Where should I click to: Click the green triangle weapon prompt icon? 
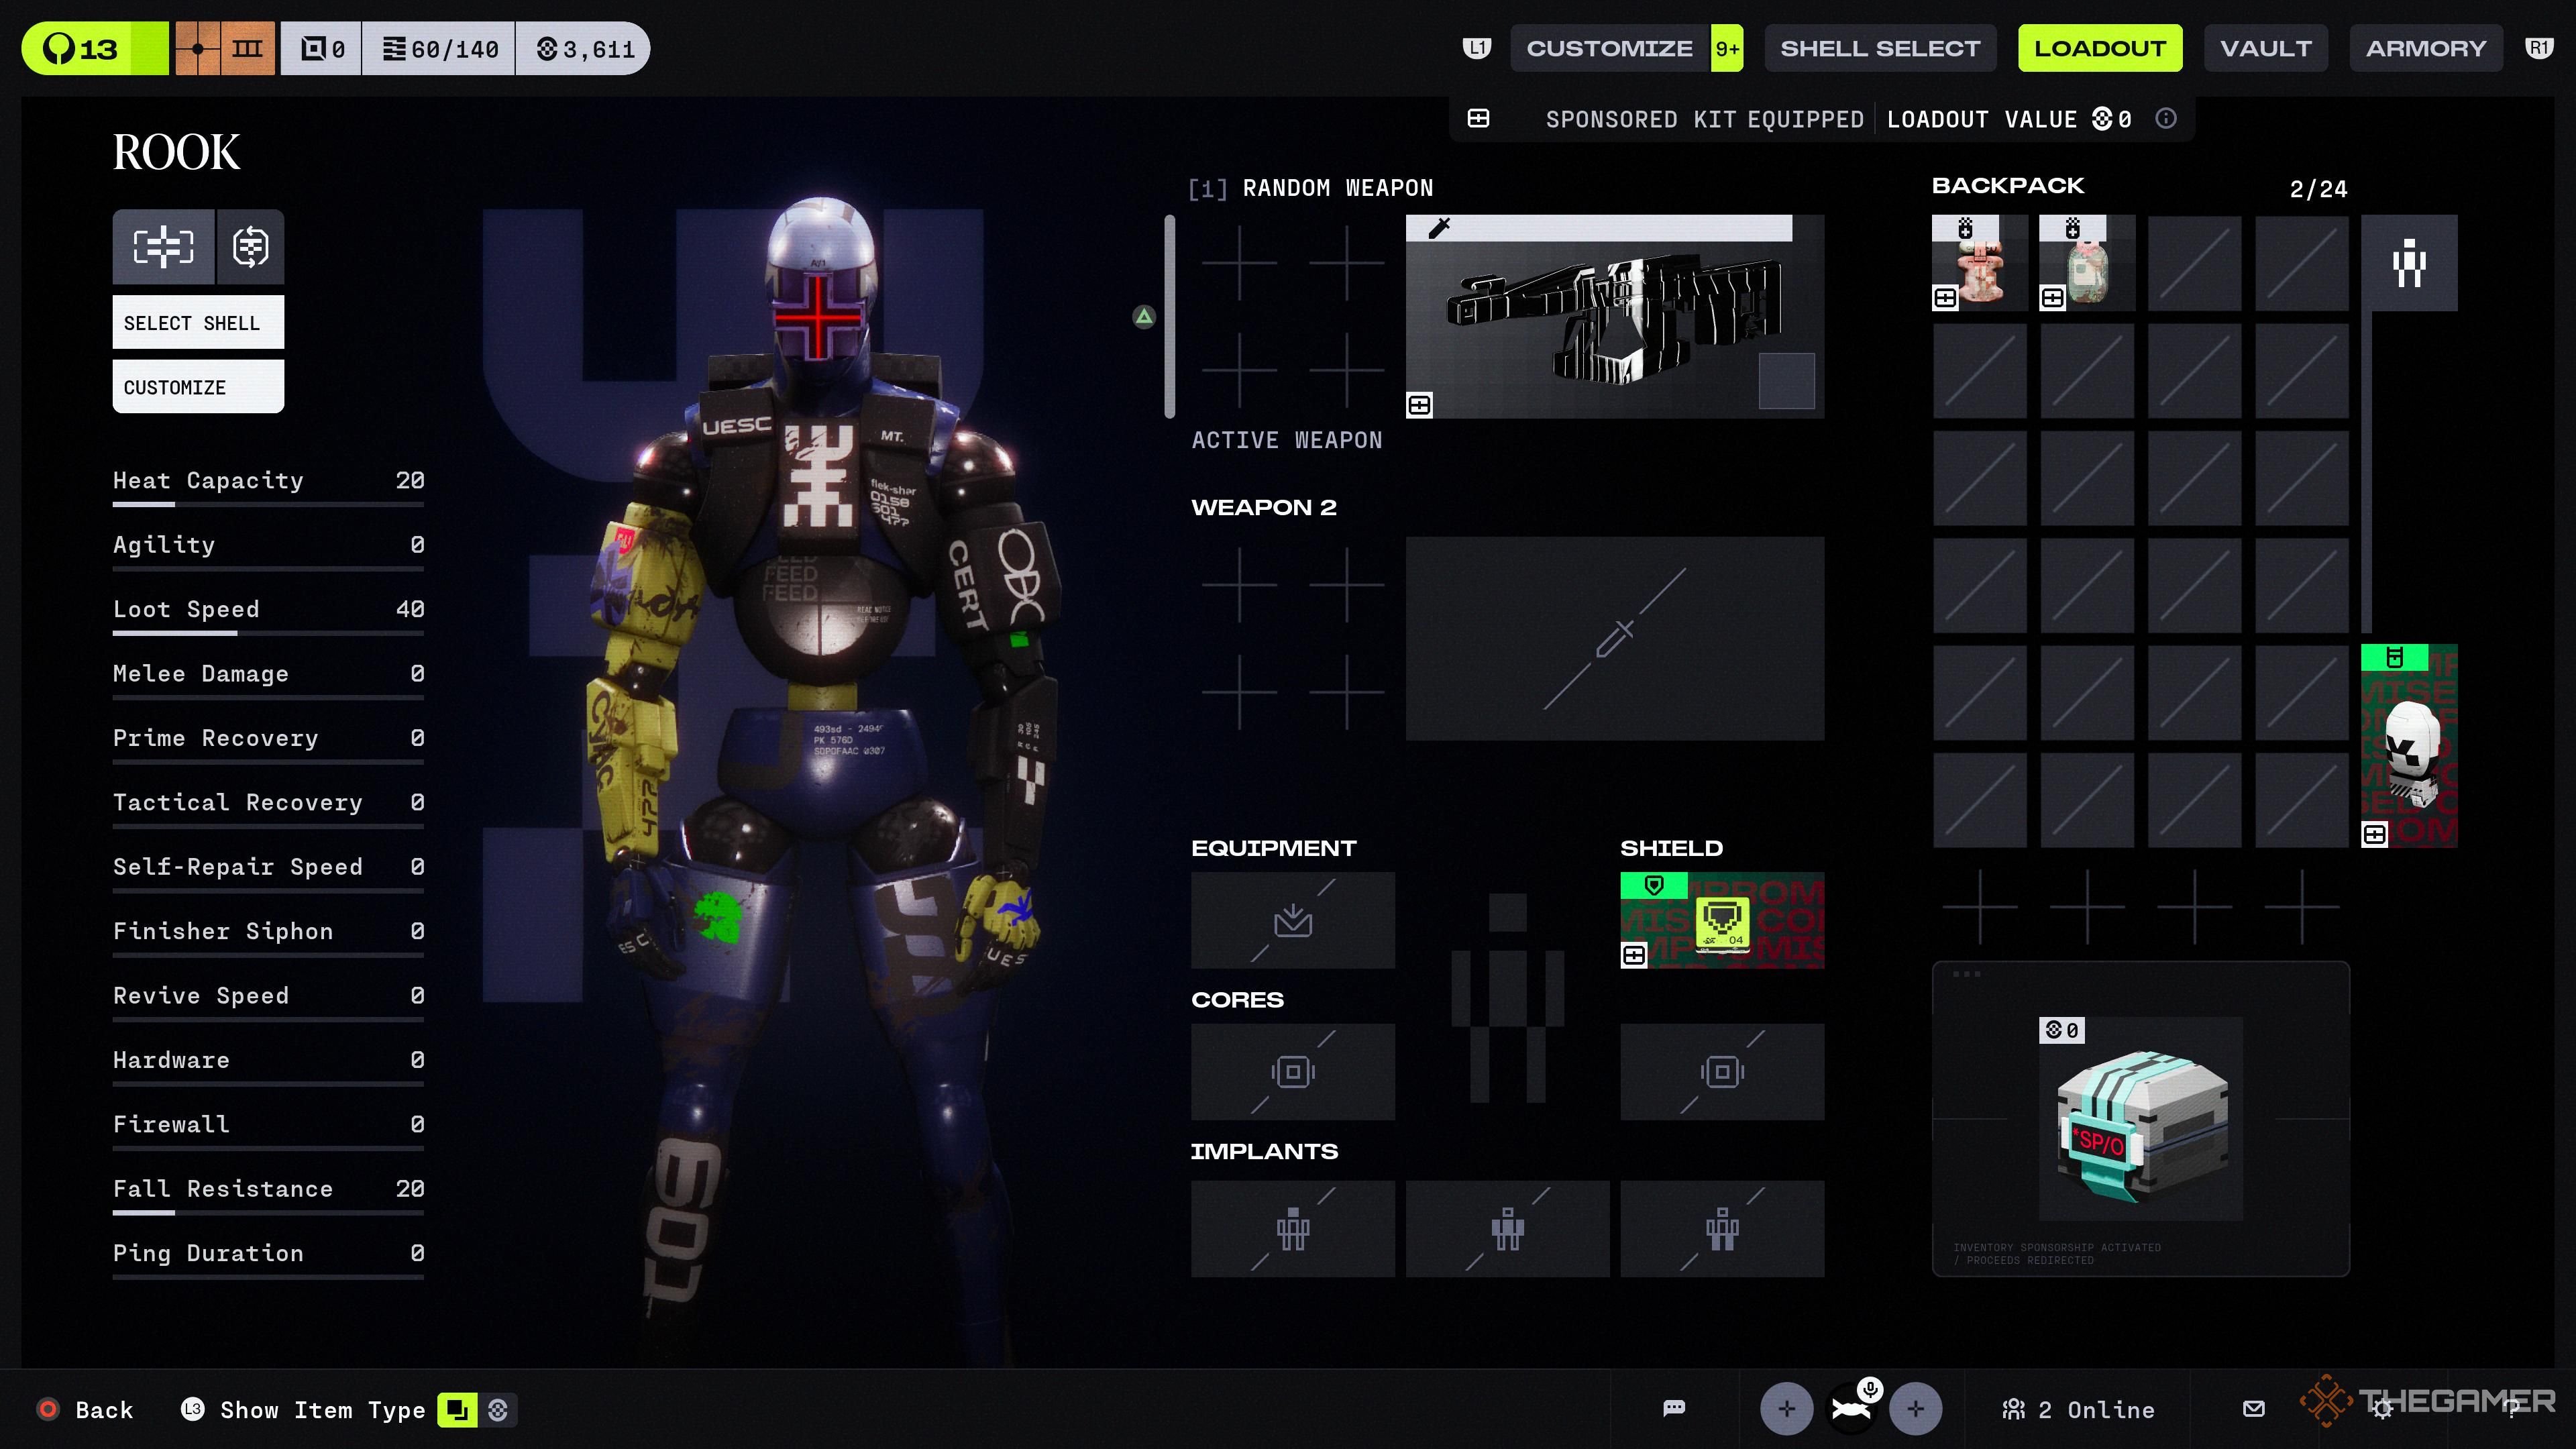[1144, 317]
